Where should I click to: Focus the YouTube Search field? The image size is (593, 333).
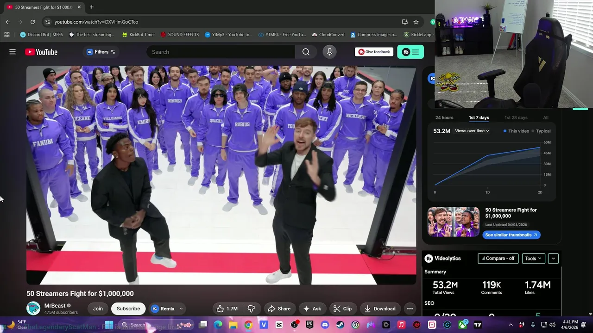point(221,52)
